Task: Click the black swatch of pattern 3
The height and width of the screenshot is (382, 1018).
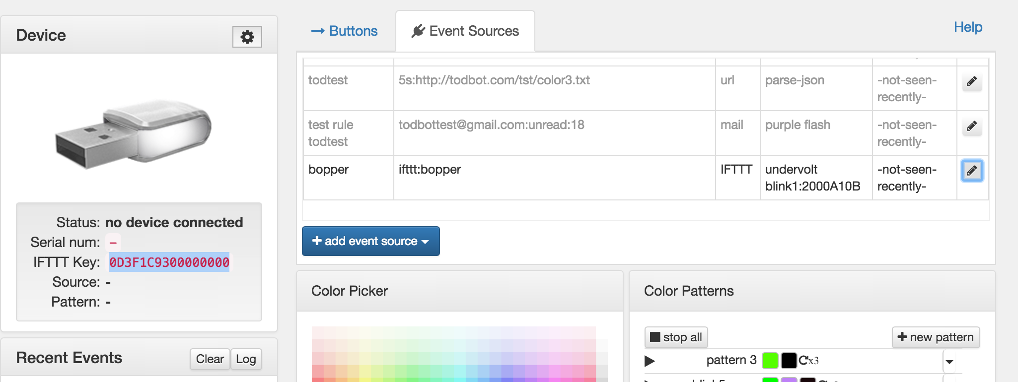Action: click(789, 361)
